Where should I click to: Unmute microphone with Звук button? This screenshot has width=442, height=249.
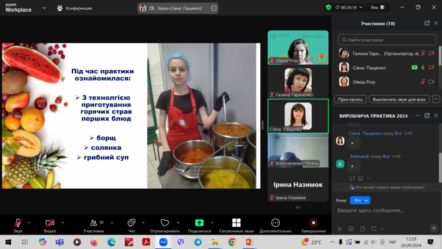(x=18, y=223)
